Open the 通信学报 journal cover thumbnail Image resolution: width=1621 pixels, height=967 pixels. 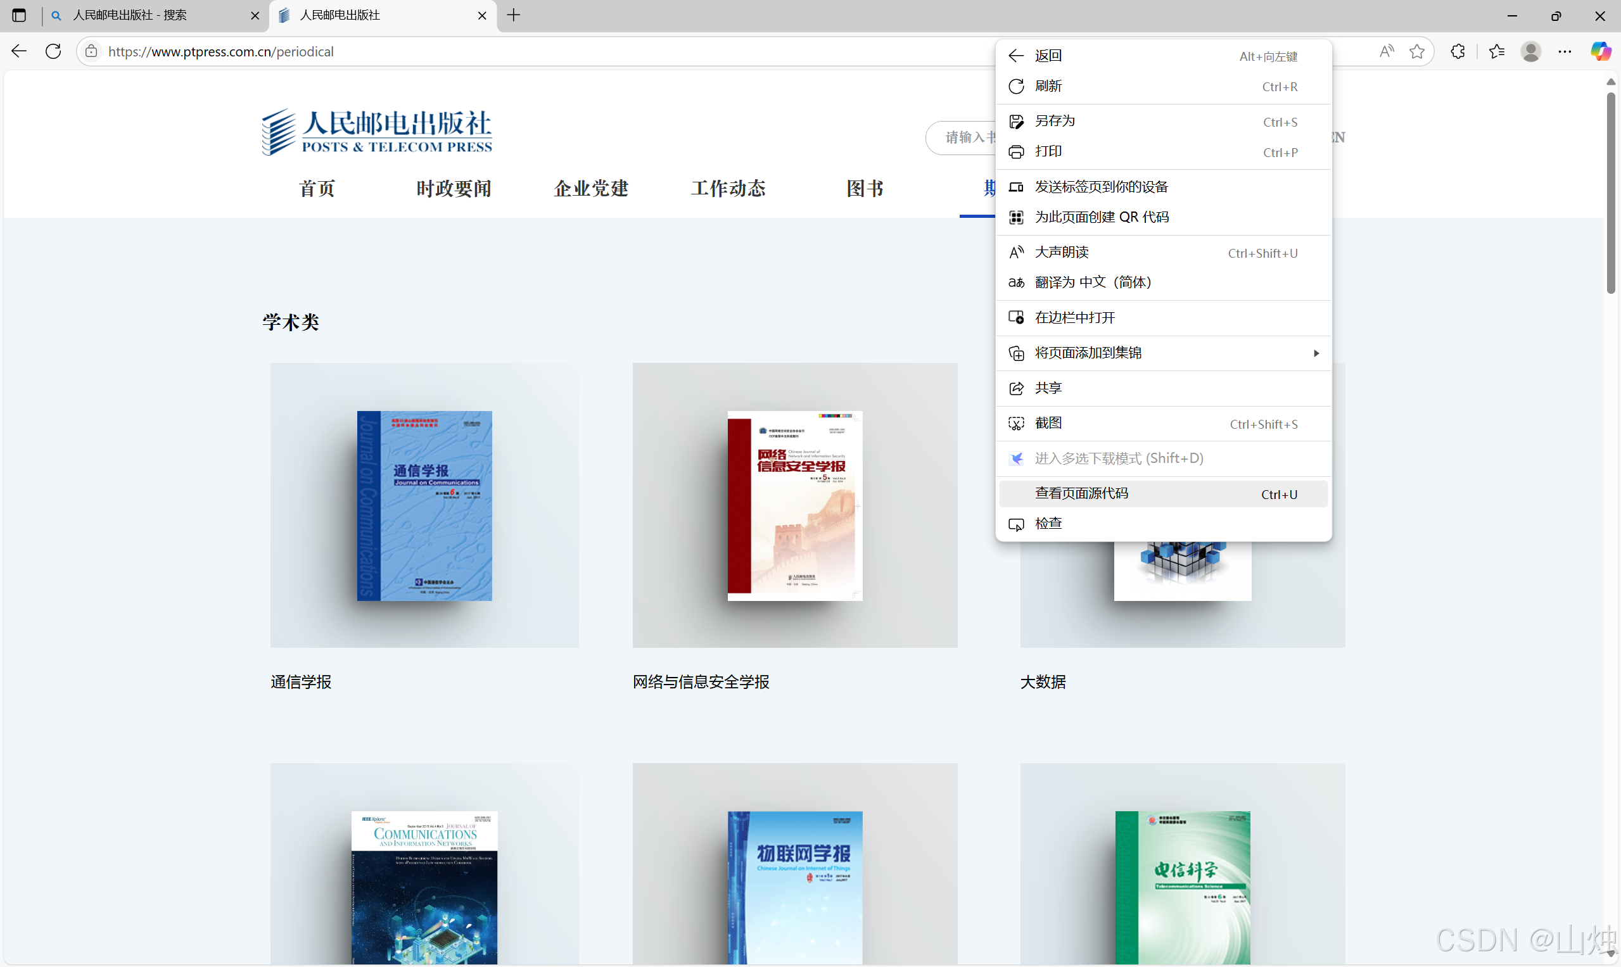(424, 505)
